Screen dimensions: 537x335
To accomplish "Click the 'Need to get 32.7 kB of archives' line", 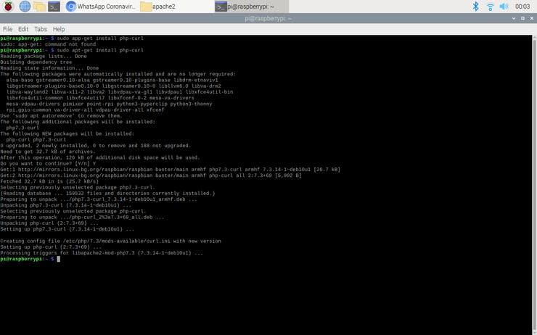I will point(48,152).
